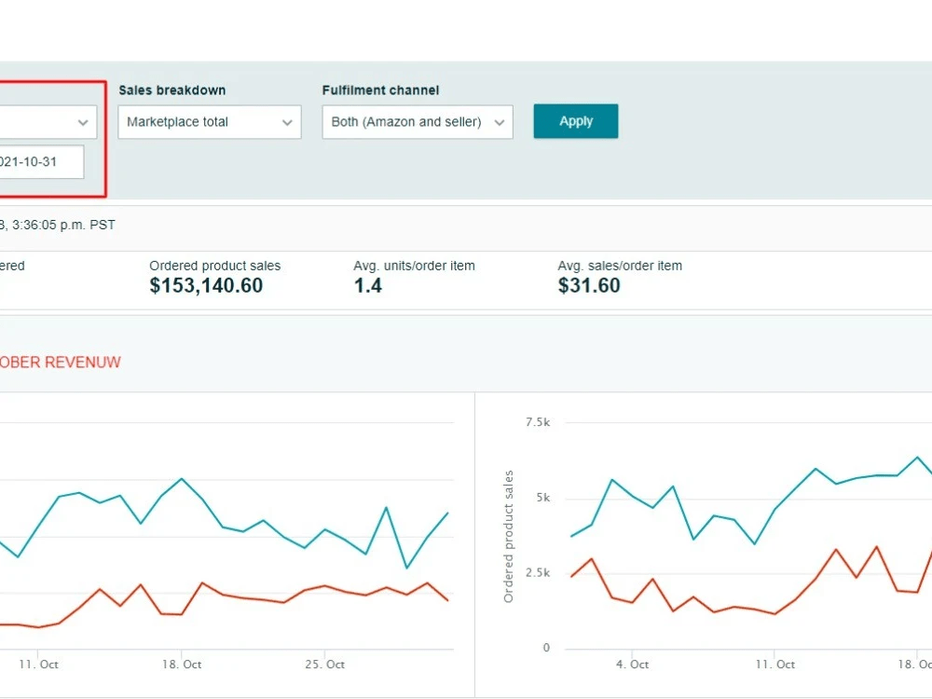Click the Ordered product sales heading

214,266
